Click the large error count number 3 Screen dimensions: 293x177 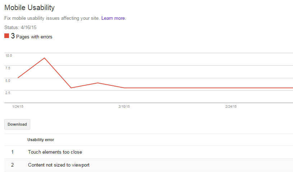click(13, 36)
